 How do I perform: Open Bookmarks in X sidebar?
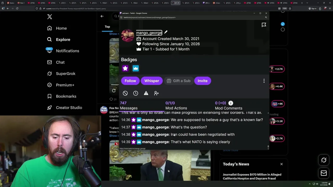tap(62, 96)
